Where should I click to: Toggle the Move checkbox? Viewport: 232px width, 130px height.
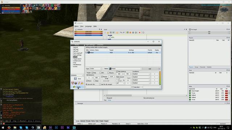pos(87,81)
